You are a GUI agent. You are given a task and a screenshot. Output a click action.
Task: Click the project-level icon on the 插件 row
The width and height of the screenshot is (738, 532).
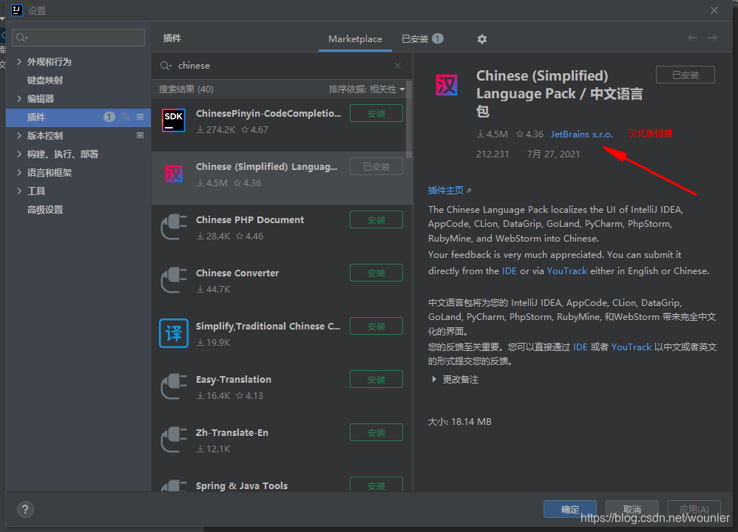coord(140,117)
